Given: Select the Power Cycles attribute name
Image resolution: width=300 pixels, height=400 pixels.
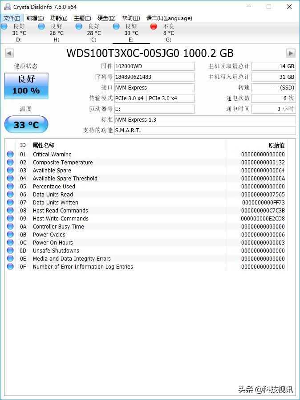Looking at the screenshot, I should pos(49,234).
